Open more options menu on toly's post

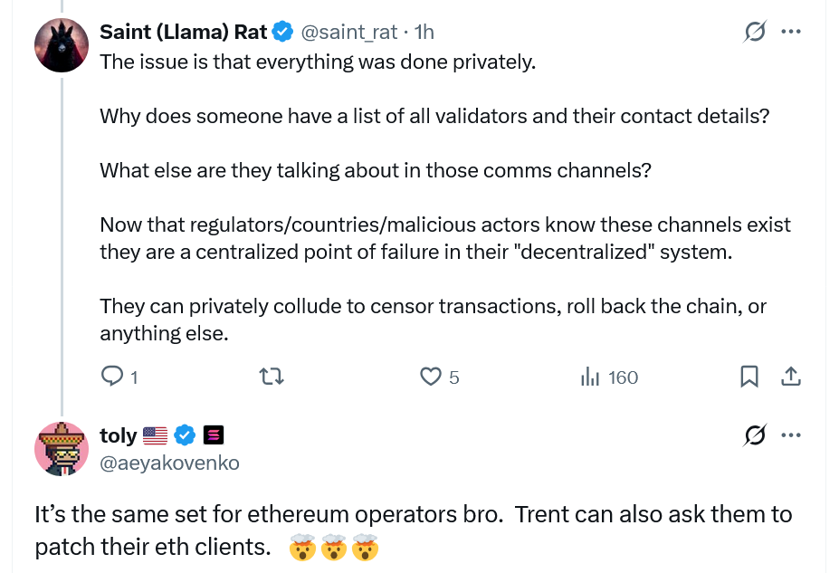tap(791, 436)
